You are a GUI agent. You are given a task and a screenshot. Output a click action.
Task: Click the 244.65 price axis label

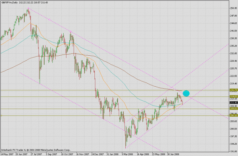[233, 23]
